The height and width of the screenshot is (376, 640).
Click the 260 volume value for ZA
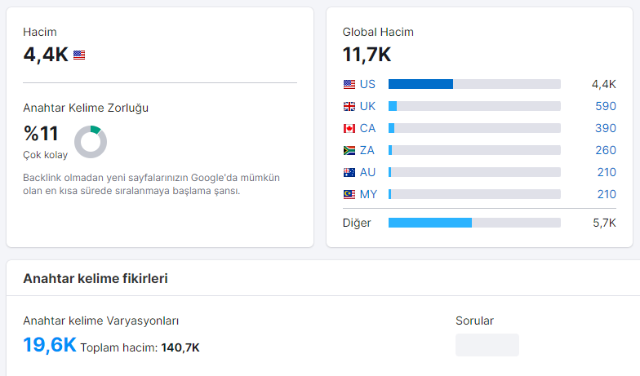click(x=606, y=150)
